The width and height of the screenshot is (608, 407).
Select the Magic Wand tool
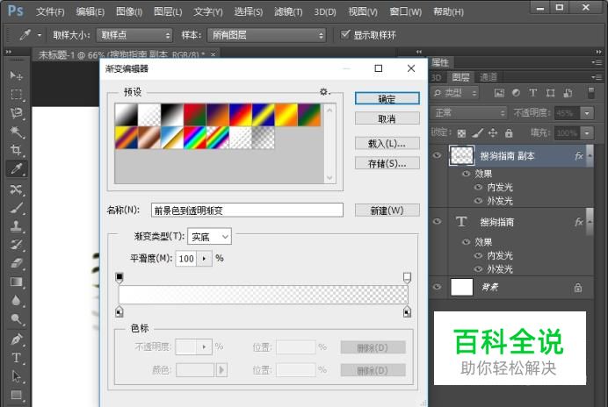pos(16,132)
